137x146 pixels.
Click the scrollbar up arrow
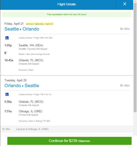click(x=135, y=1)
